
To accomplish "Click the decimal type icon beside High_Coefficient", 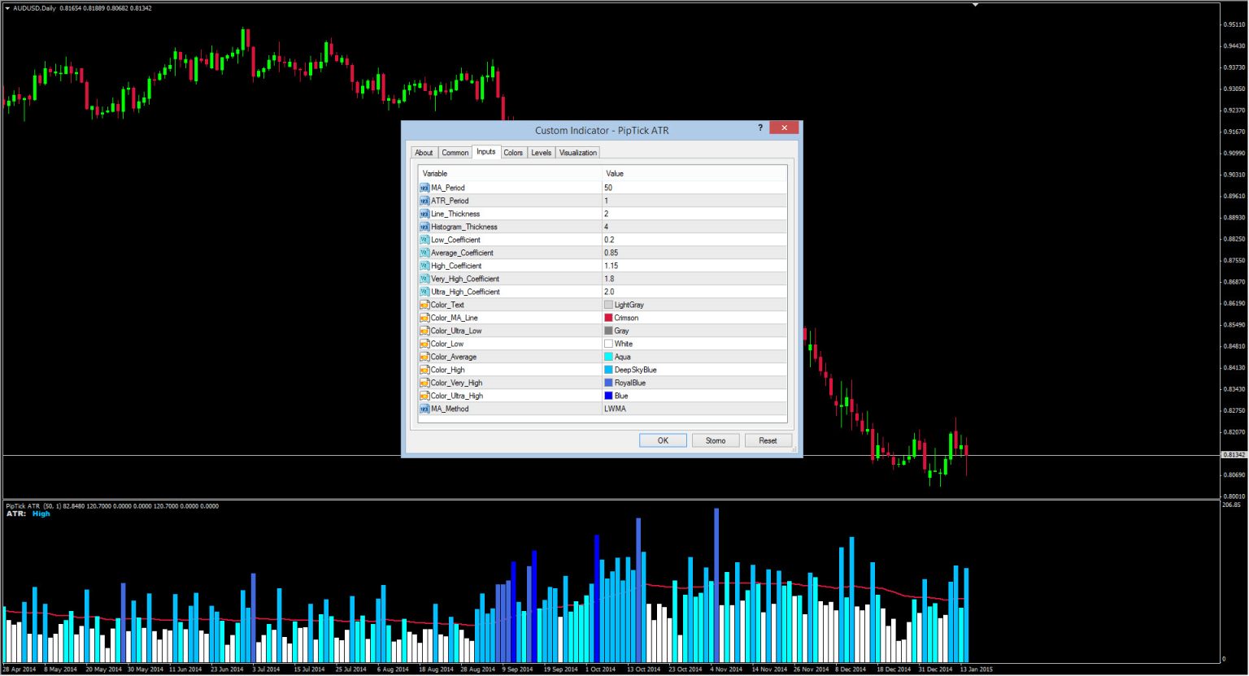I will click(x=424, y=266).
